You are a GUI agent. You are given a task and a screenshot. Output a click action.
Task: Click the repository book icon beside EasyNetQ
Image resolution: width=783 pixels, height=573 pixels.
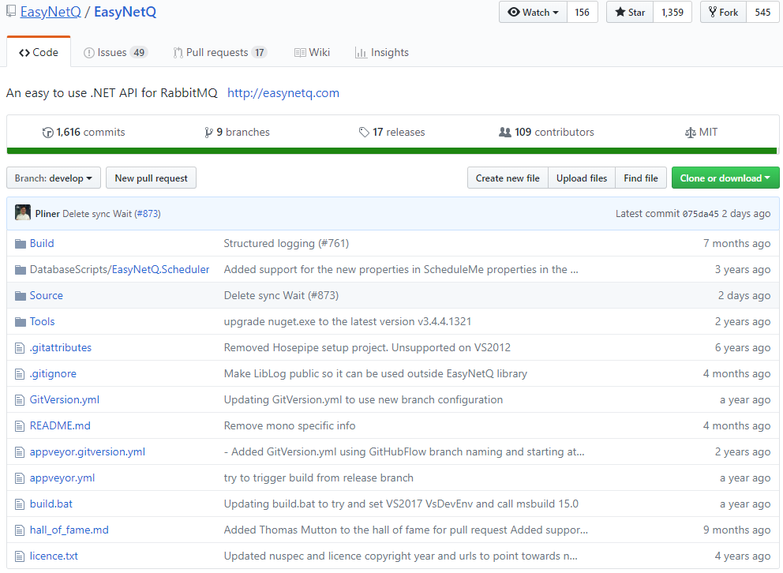[x=11, y=12]
